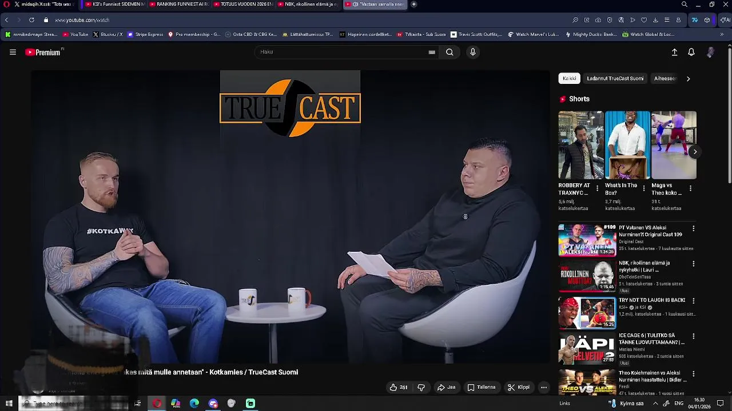This screenshot has width=732, height=411.
Task: Click the Shorts section heading
Action: 579,99
